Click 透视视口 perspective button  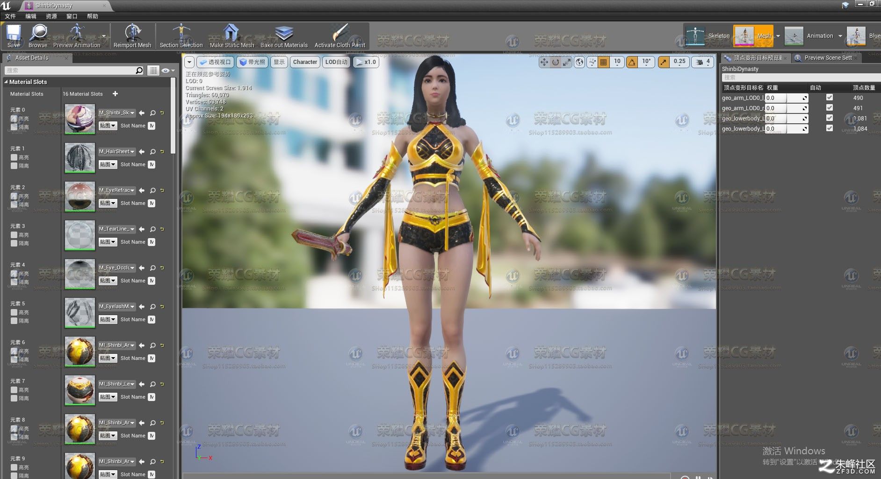pos(215,62)
